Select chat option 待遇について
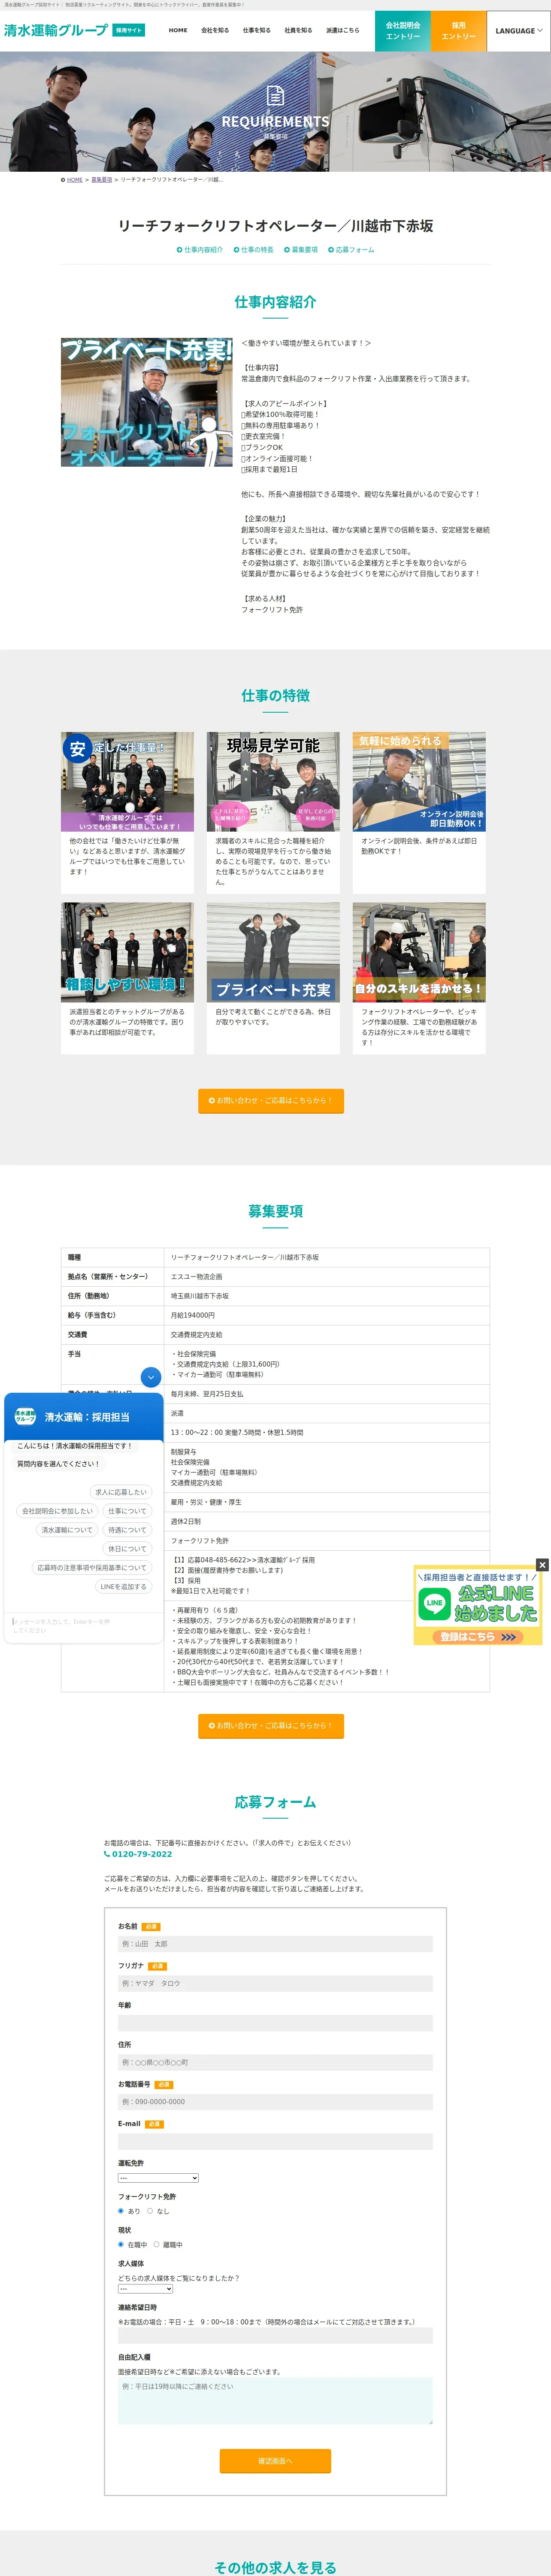Screen dimensions: 551x2576 coord(127,1530)
